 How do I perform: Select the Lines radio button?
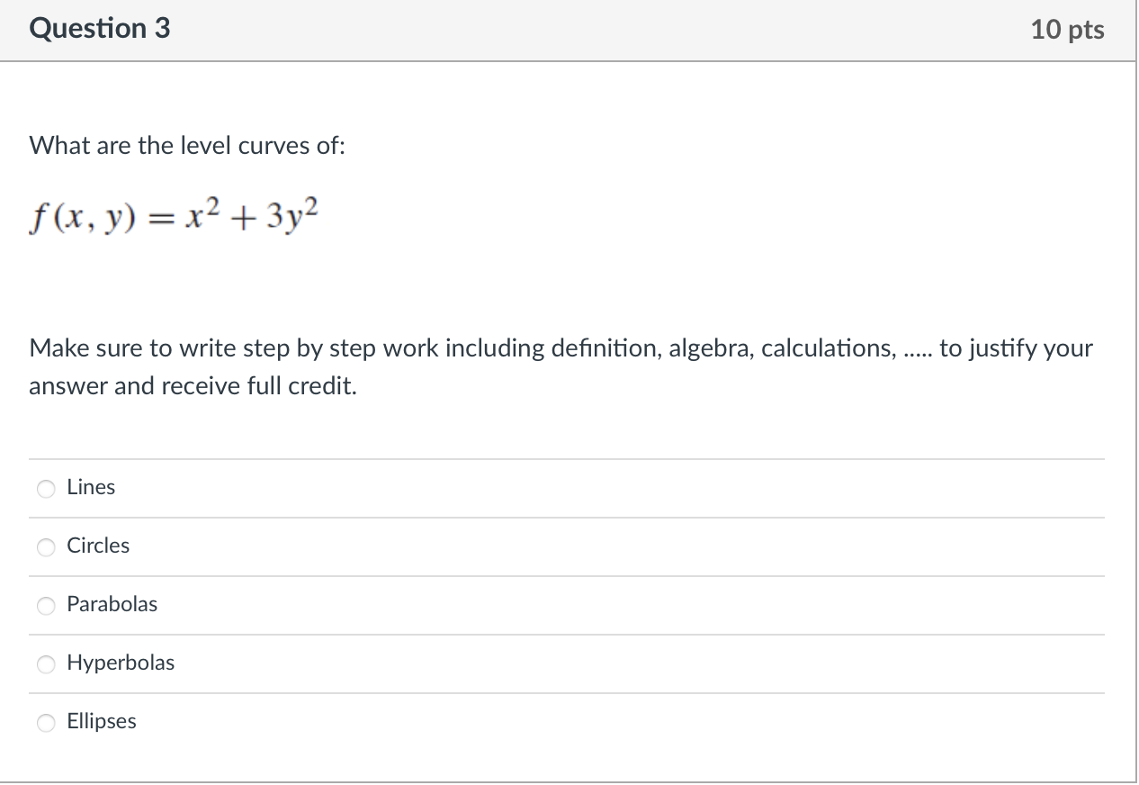pyautogui.click(x=46, y=488)
